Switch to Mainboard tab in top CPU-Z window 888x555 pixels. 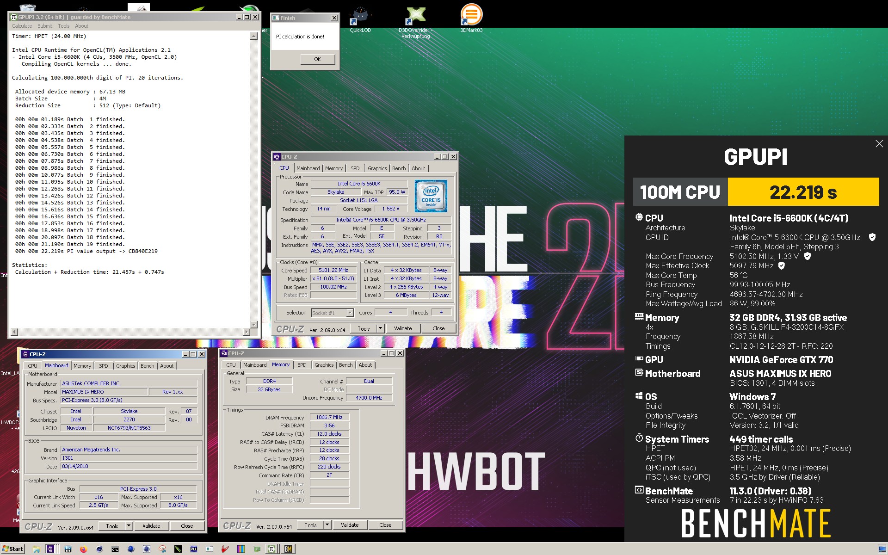point(308,168)
